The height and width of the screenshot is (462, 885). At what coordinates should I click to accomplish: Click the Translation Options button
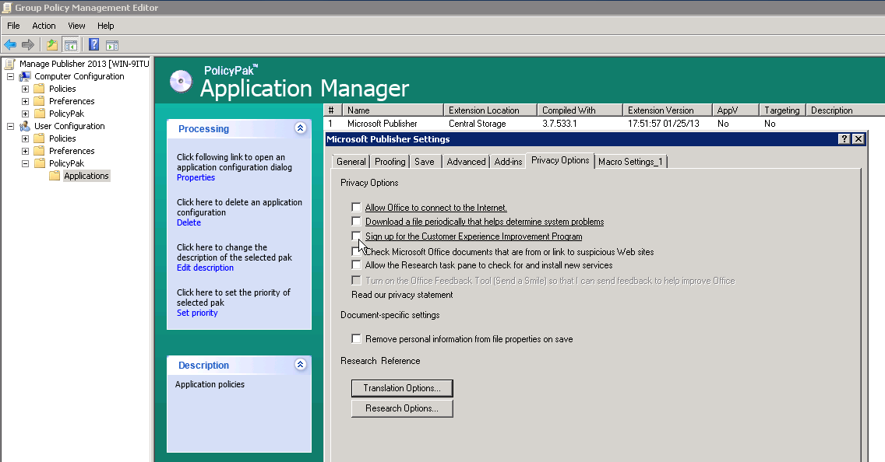[x=402, y=388]
